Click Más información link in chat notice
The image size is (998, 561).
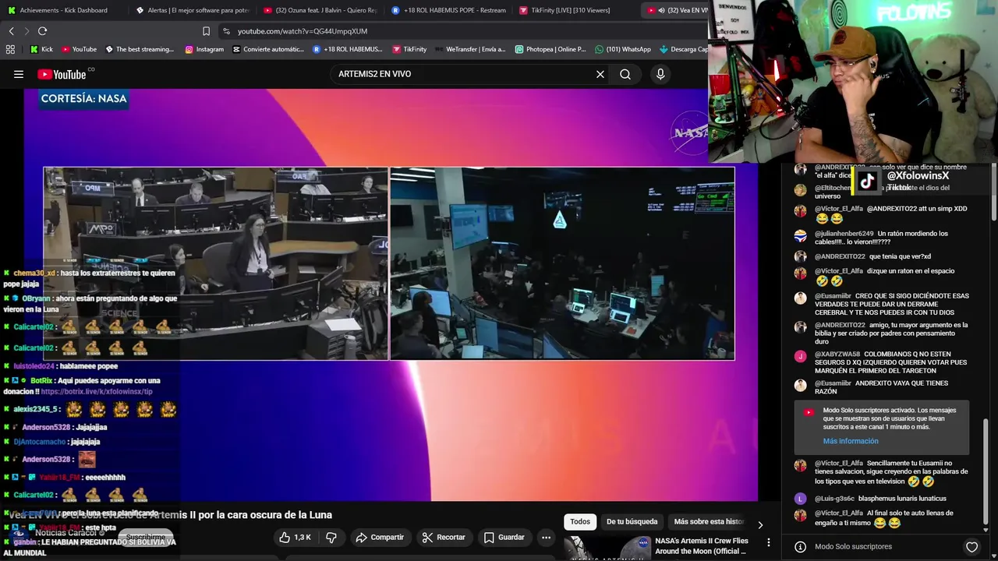click(851, 441)
